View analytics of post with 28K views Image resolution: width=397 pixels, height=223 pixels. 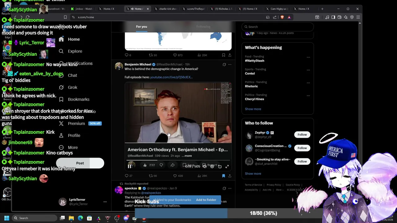[202, 176]
